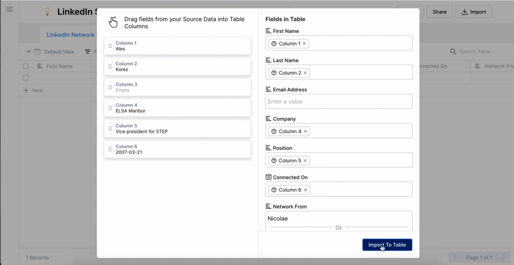
Task: Click question icon in Column 2 chip
Action: tap(274, 73)
